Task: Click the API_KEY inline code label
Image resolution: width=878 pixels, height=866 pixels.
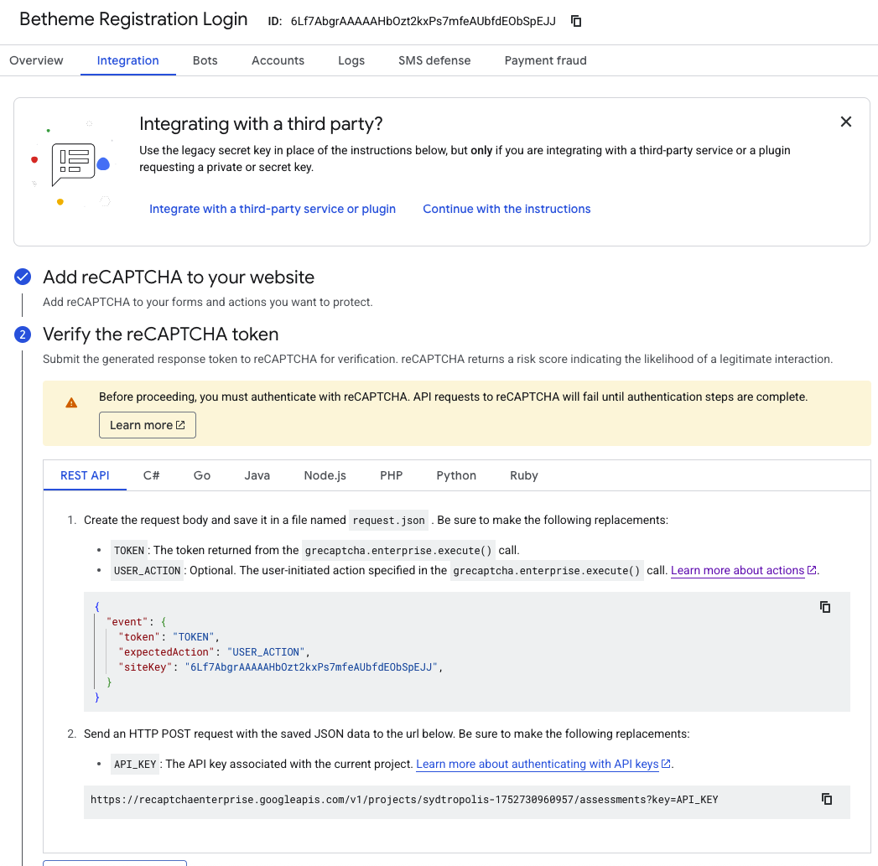Action: (135, 764)
